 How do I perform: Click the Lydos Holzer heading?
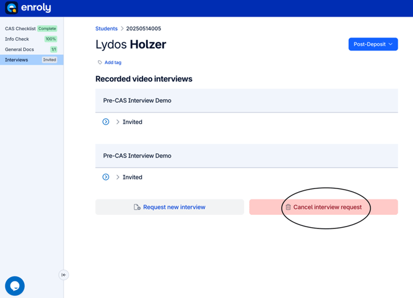click(131, 44)
